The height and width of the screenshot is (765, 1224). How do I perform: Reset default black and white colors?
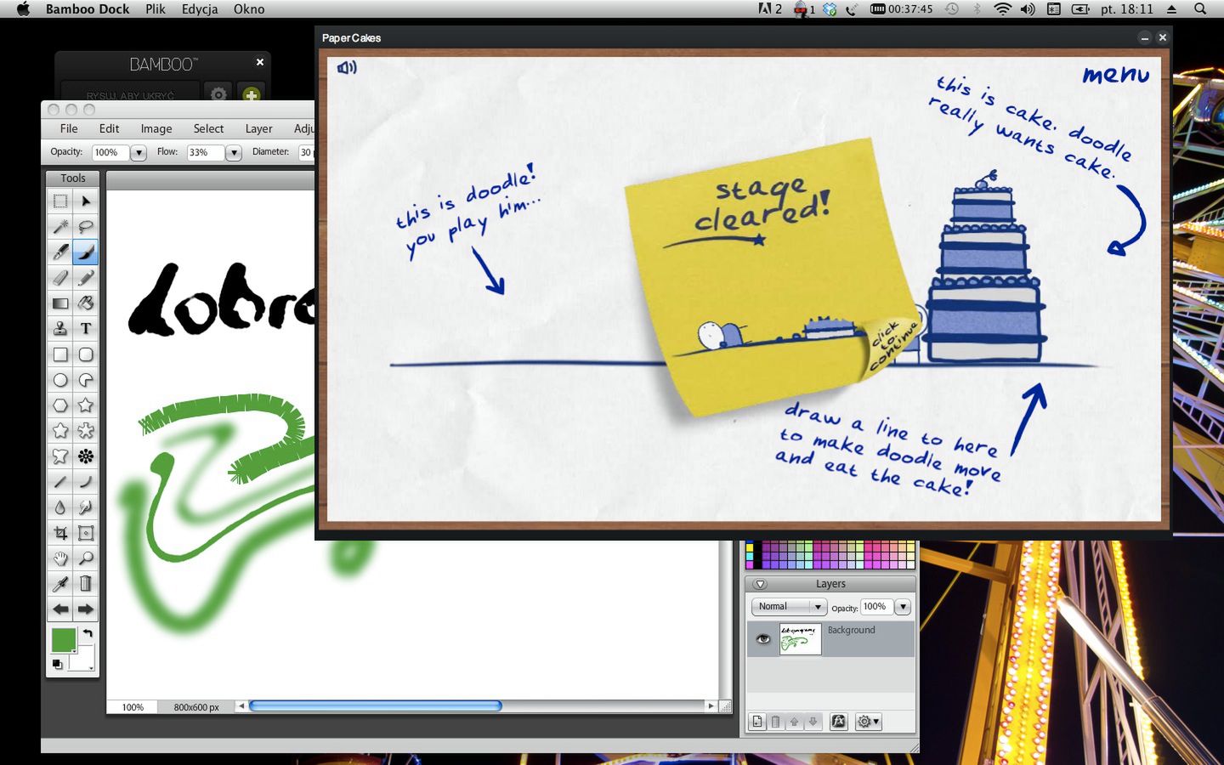[x=57, y=665]
